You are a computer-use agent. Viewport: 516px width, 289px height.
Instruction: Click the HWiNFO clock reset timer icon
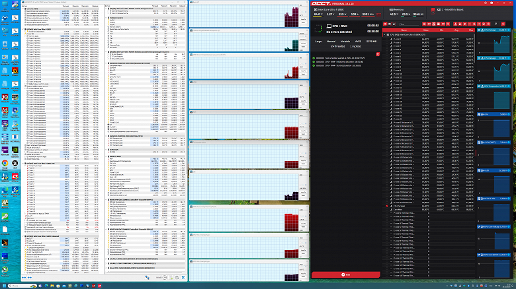click(x=165, y=278)
